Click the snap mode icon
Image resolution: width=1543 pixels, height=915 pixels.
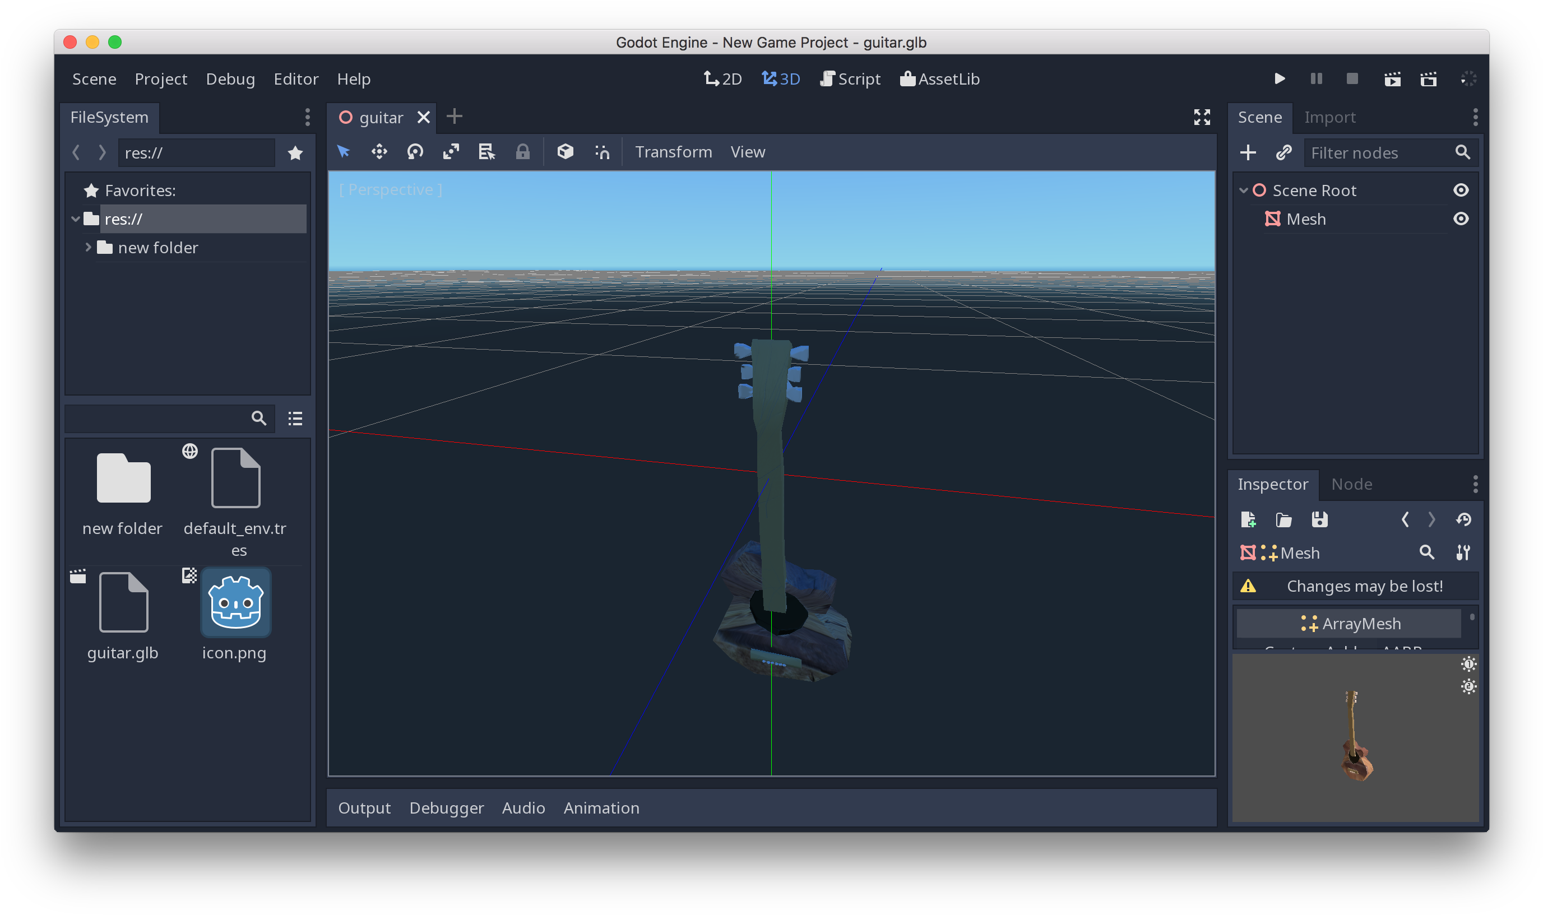pos(602,152)
